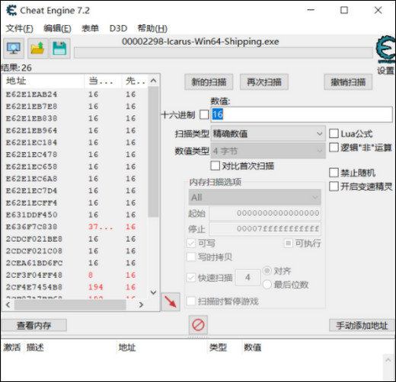Click the red clear list prohibition icon
396x382 pixels.
[x=198, y=325]
